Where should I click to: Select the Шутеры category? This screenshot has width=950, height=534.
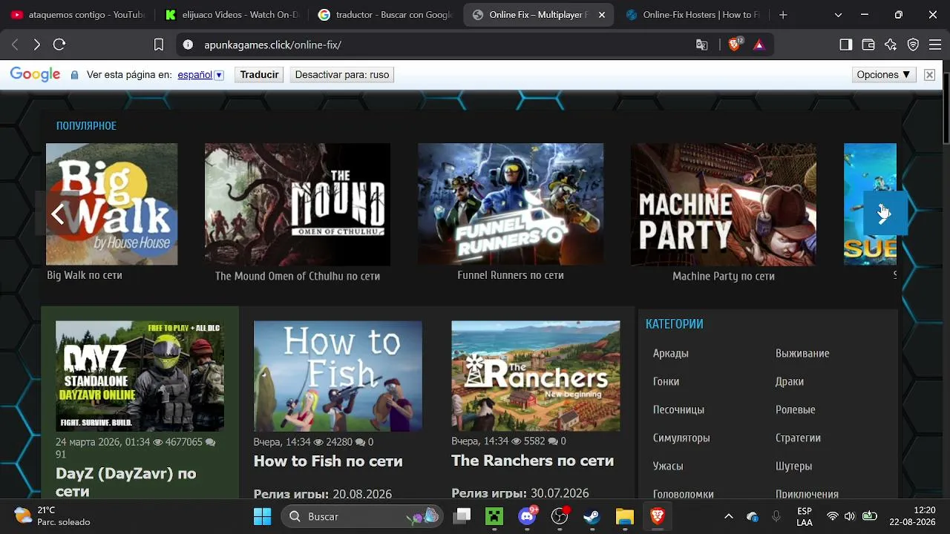[x=794, y=467]
